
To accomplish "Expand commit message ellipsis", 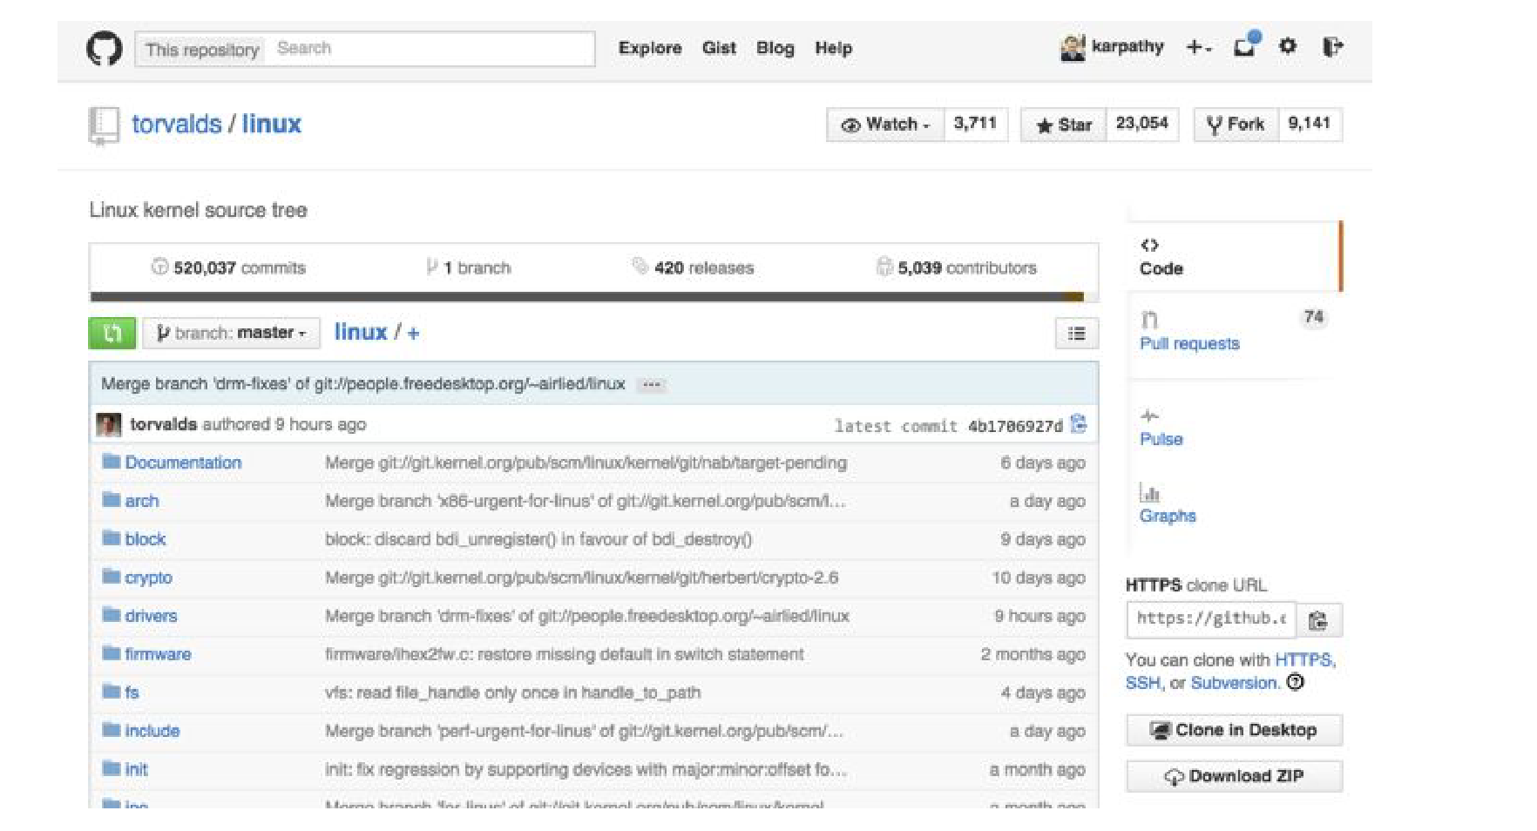I will point(651,384).
